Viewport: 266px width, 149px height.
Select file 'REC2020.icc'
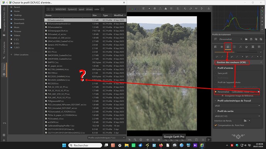tap(85, 83)
